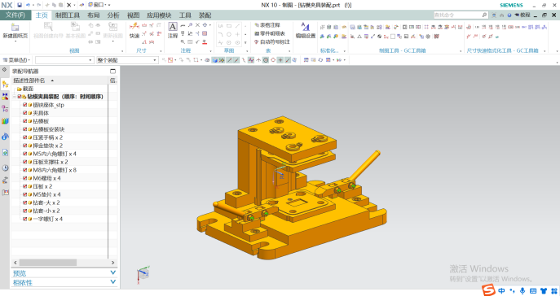Expand the 视图 ribbon group arrow
This screenshot has height=296, width=560.
(x=122, y=51)
